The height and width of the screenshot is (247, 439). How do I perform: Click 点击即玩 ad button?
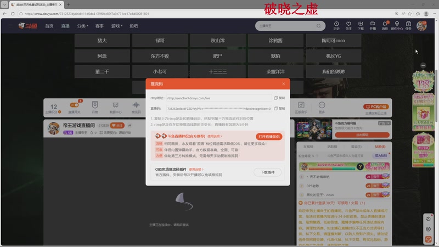(x=362, y=135)
